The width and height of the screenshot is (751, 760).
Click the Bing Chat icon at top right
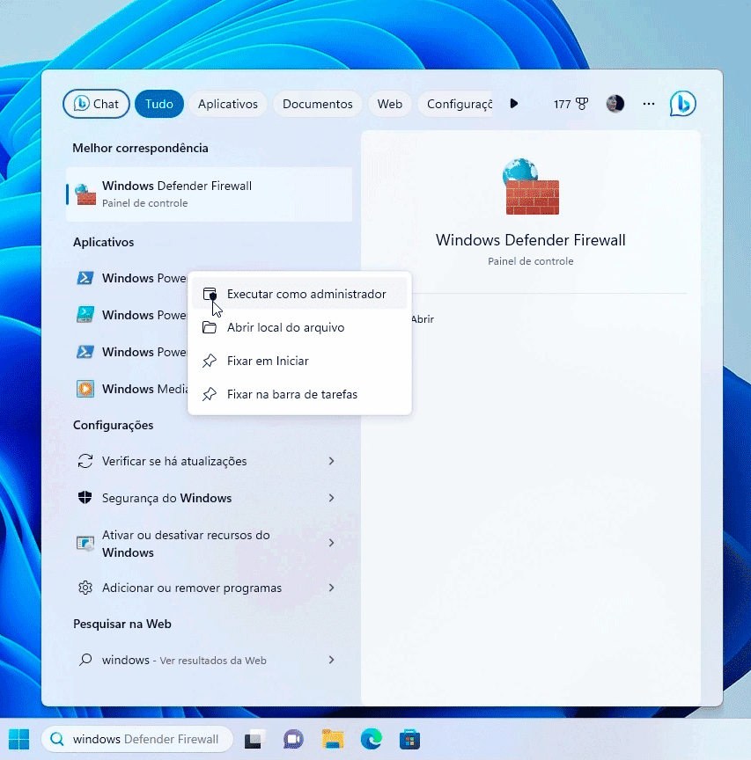[x=682, y=104]
